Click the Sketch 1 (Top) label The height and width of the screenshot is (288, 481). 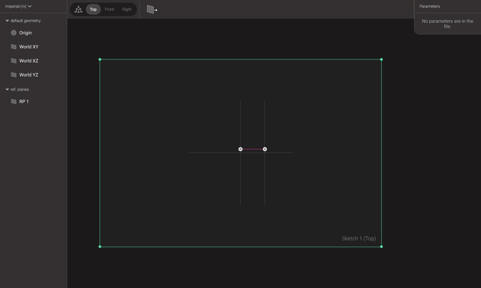[x=359, y=238]
